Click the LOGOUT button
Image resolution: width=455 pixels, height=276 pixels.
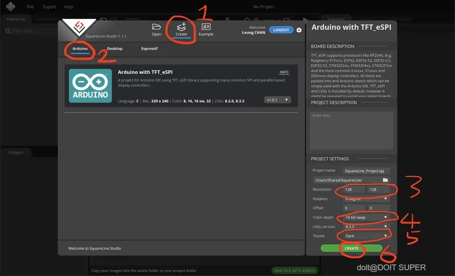click(x=281, y=30)
